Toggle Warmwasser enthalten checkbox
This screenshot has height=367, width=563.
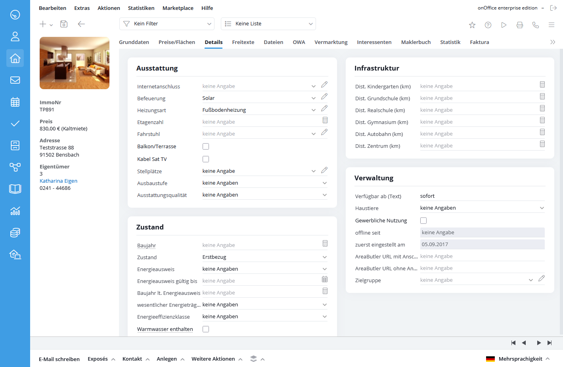click(206, 329)
